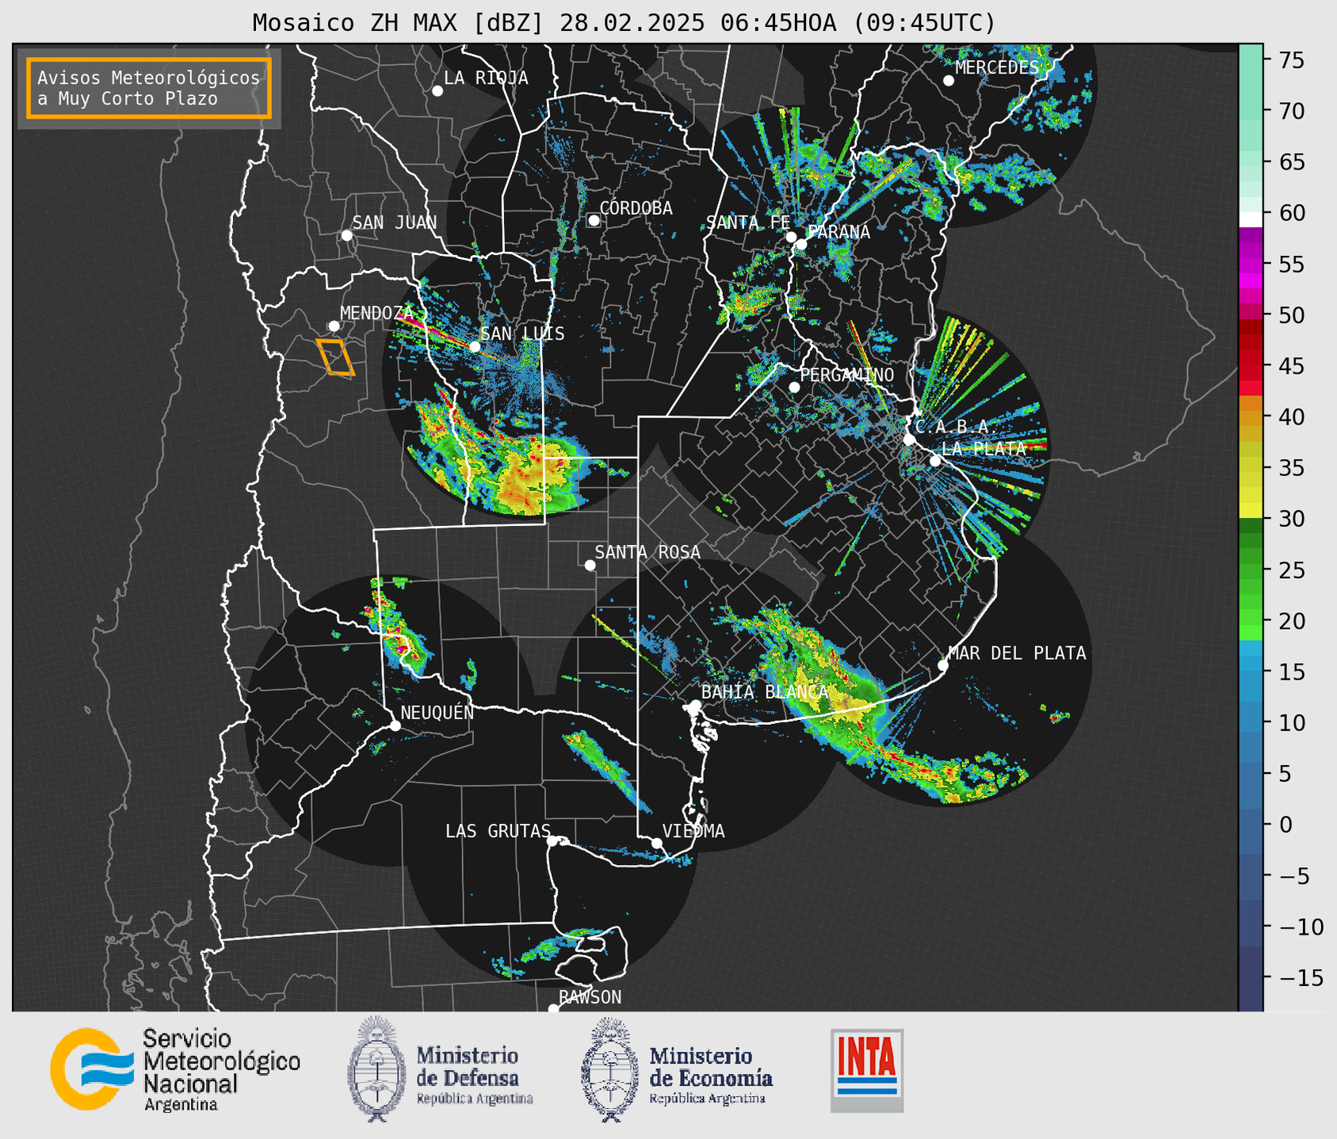Click the Servicio Meteorológico Nacional logo
Screen dimensions: 1337x1139
pyautogui.click(x=175, y=1069)
